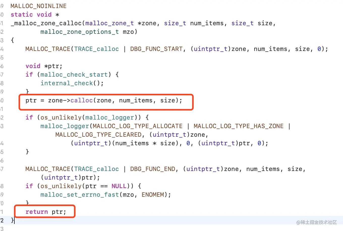The height and width of the screenshot is (231, 343).
Task: Click the internal_check() call
Action: pyautogui.click(x=72, y=83)
